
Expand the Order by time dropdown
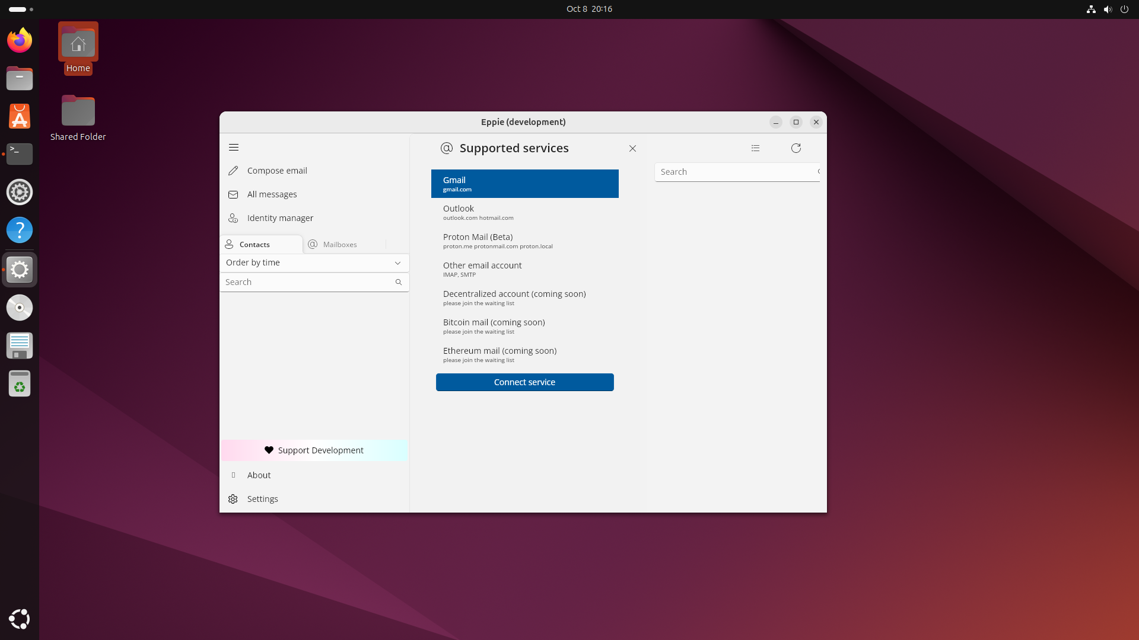click(314, 263)
